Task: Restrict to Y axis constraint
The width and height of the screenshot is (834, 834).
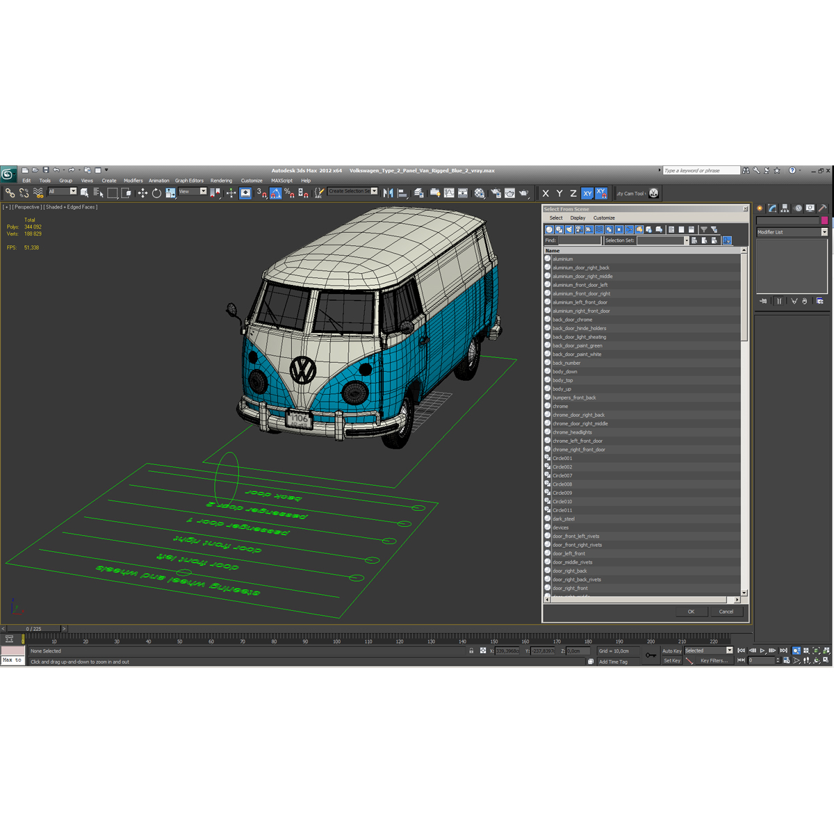Action: click(x=559, y=193)
